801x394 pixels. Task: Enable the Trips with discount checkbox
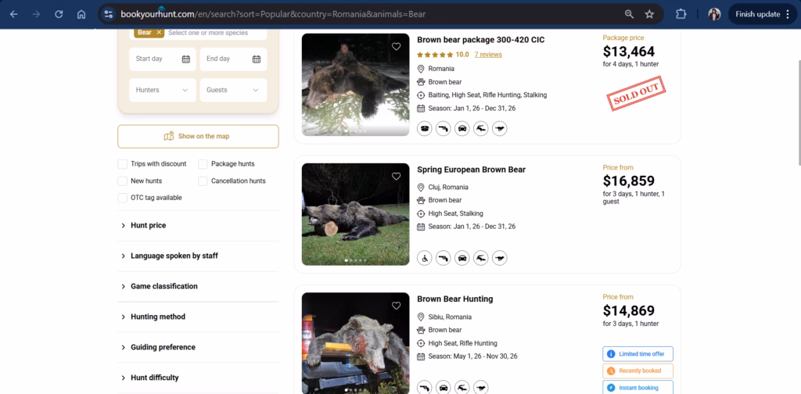point(123,164)
